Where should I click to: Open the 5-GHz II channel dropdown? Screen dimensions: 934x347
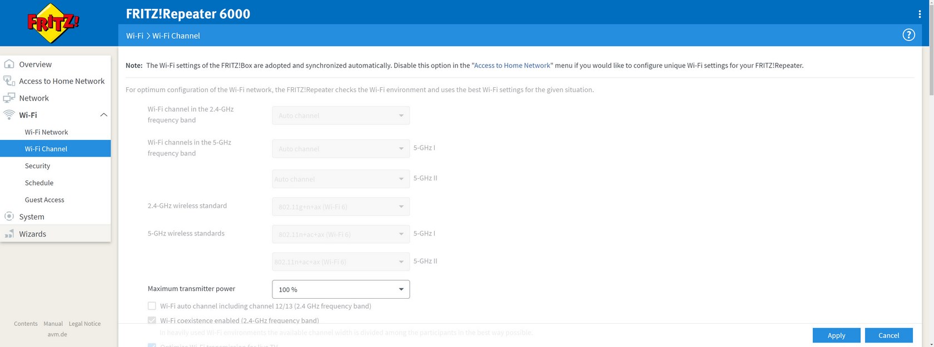tap(341, 179)
